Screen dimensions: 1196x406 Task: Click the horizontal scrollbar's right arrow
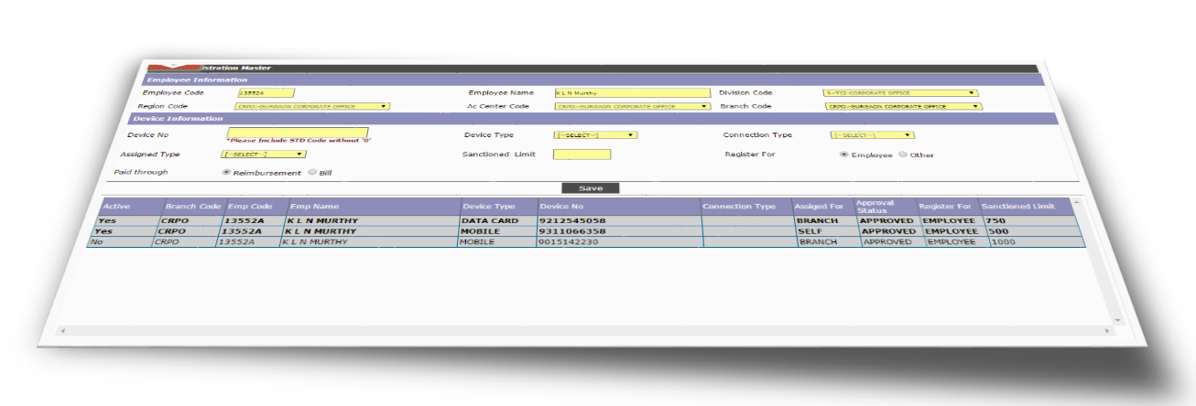tap(1107, 330)
